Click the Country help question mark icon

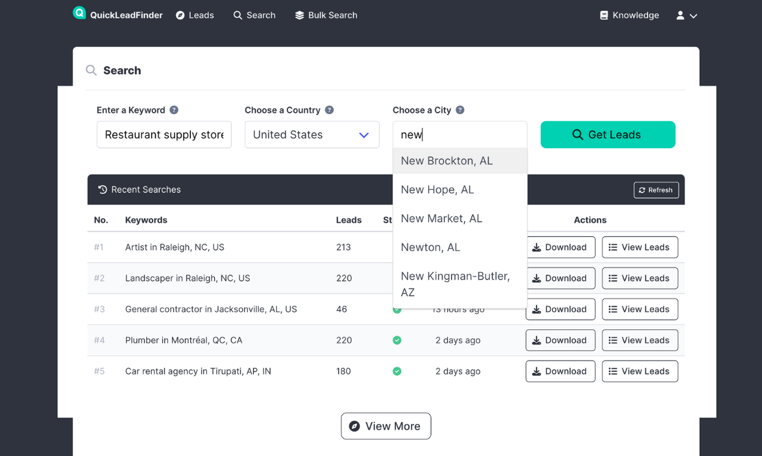click(329, 110)
